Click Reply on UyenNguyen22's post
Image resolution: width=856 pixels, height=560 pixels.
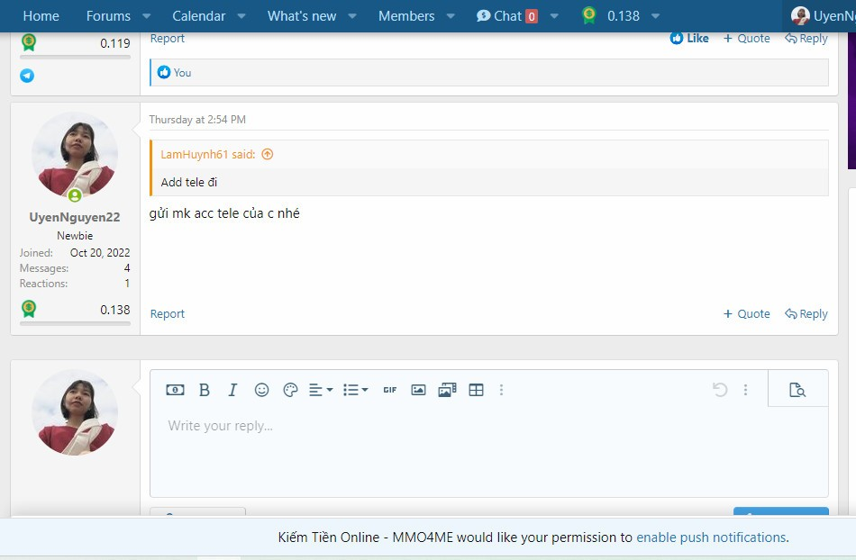point(806,313)
